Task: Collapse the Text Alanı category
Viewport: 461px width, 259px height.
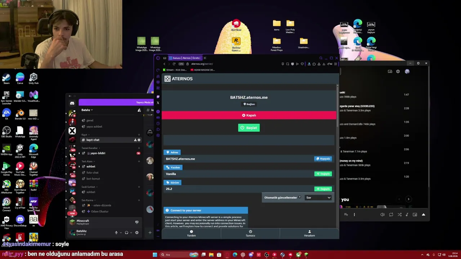Action: coord(88,161)
